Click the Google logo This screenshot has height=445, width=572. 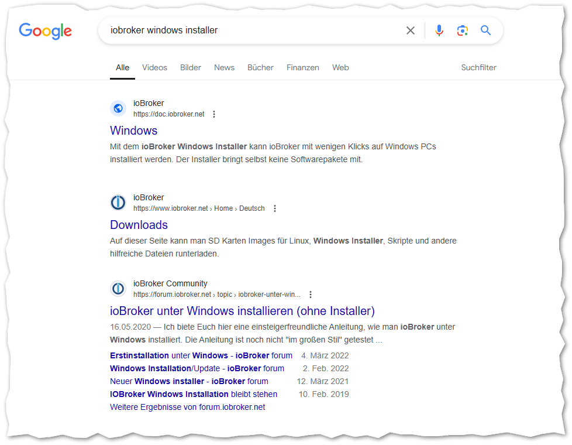pos(45,31)
